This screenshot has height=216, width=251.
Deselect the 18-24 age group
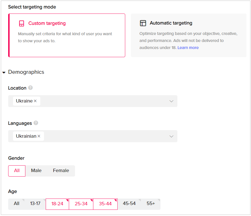tap(57, 204)
